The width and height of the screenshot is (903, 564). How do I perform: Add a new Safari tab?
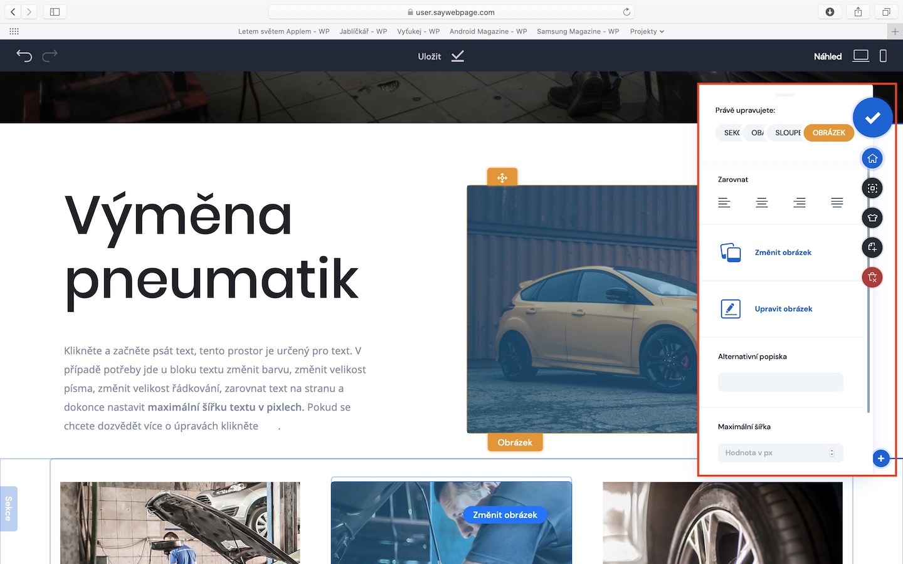895,31
